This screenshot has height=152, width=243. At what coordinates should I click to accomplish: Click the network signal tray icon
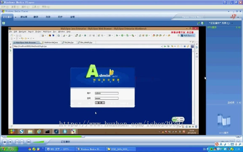pos(222,149)
